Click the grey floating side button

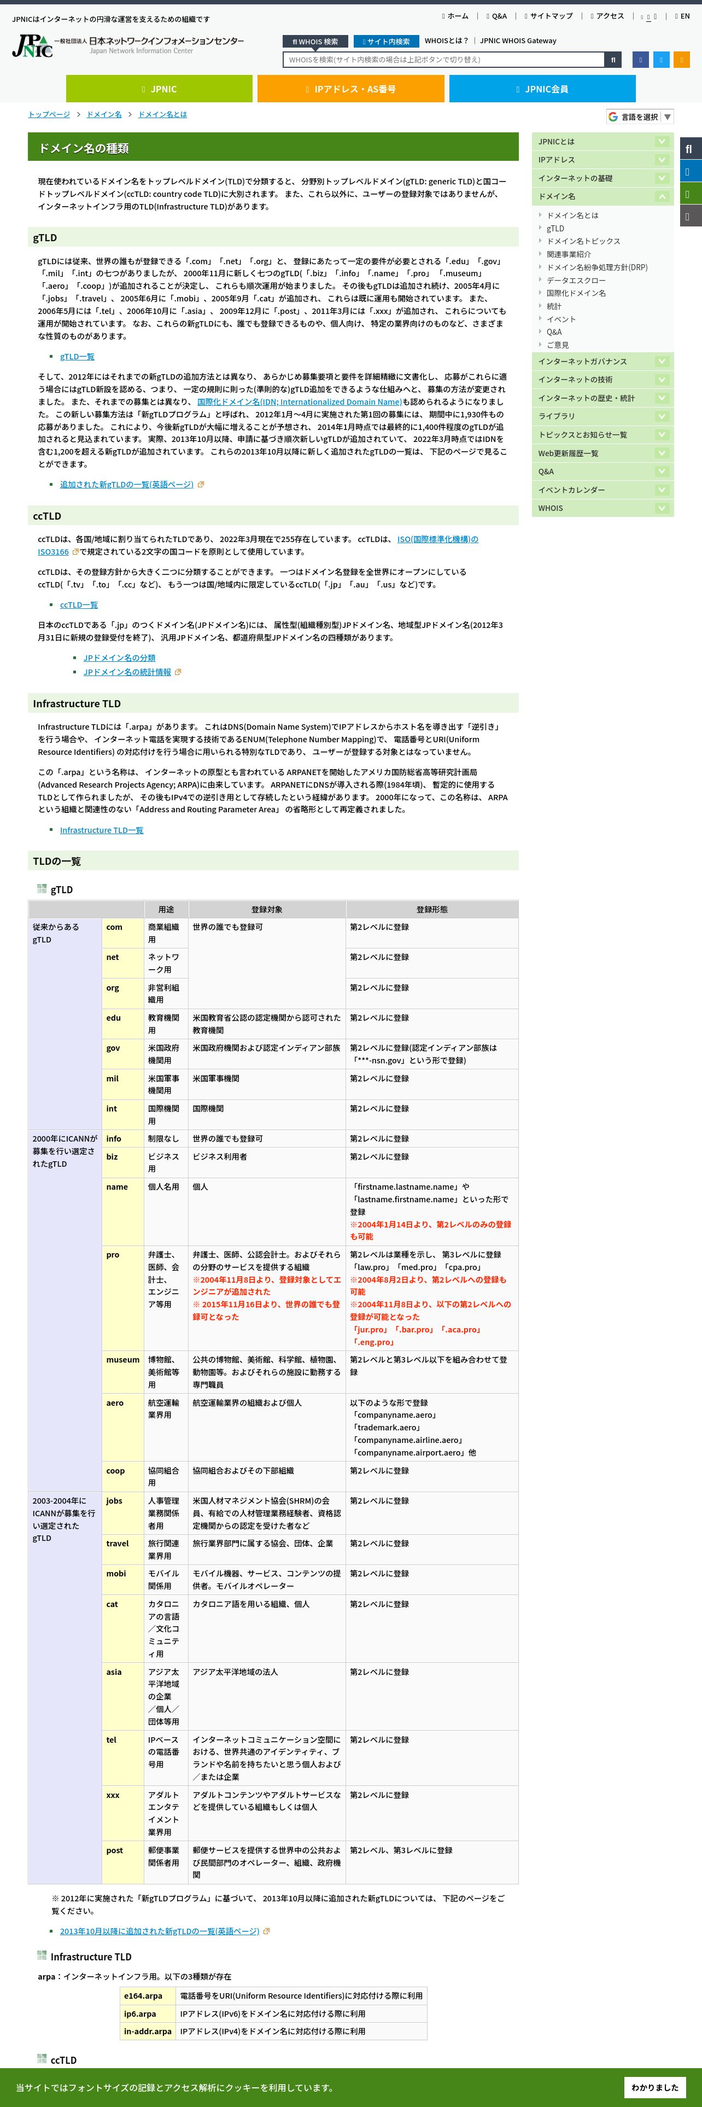(x=691, y=216)
